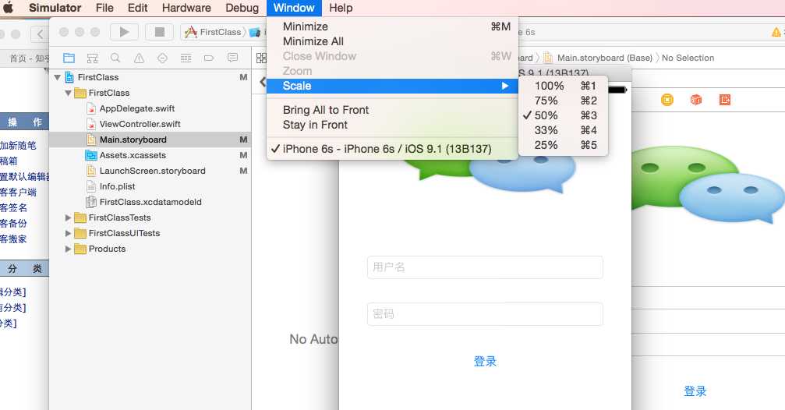Click the yellow warning indicator icon
The height and width of the screenshot is (410, 785).
(x=776, y=32)
